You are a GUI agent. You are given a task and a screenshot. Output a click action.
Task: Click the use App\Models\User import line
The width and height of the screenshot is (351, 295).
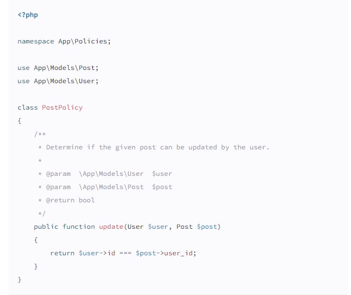point(58,81)
